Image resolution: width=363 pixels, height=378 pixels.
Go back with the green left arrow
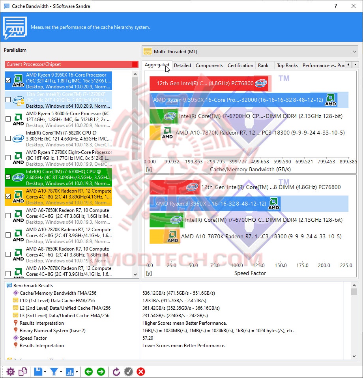pyautogui.click(x=89, y=372)
